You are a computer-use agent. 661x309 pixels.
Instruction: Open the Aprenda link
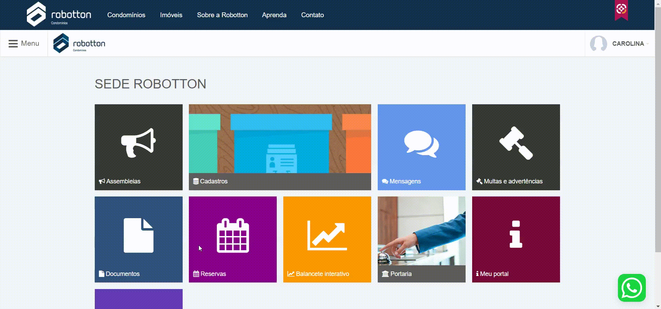click(274, 15)
